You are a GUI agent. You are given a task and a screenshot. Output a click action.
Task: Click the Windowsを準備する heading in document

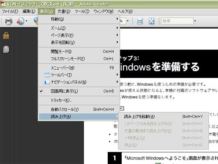[x=160, y=67]
